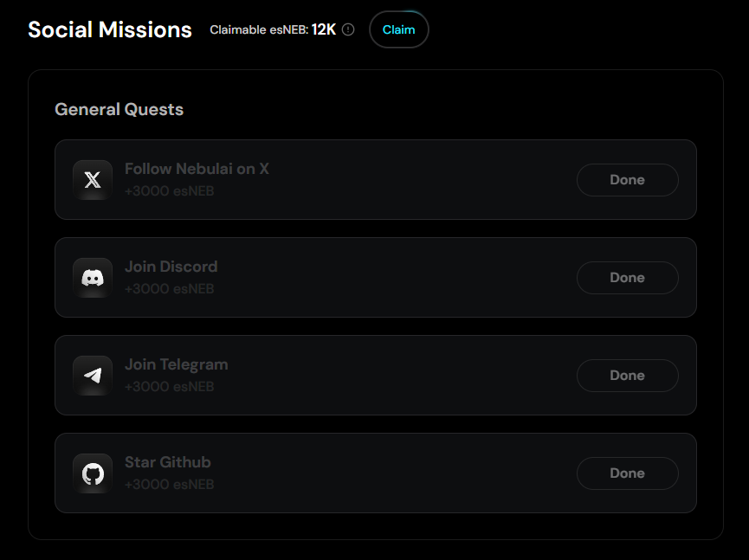Choose the Star Github quest title
This screenshot has width=749, height=560.
click(167, 462)
